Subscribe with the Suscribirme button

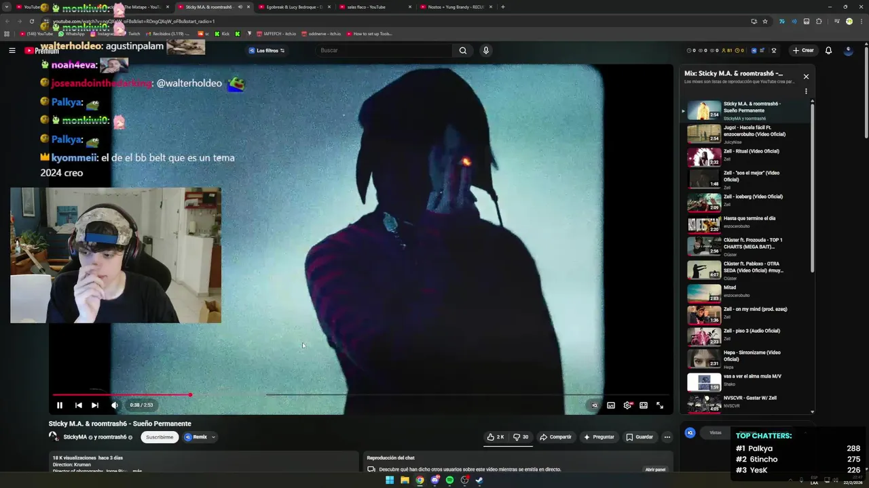tap(160, 437)
